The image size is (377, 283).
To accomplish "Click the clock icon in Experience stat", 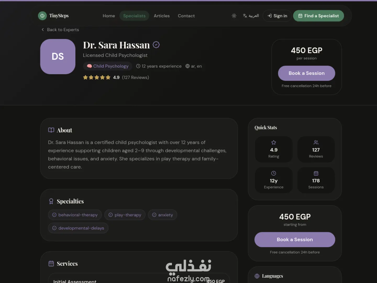I will click(274, 173).
